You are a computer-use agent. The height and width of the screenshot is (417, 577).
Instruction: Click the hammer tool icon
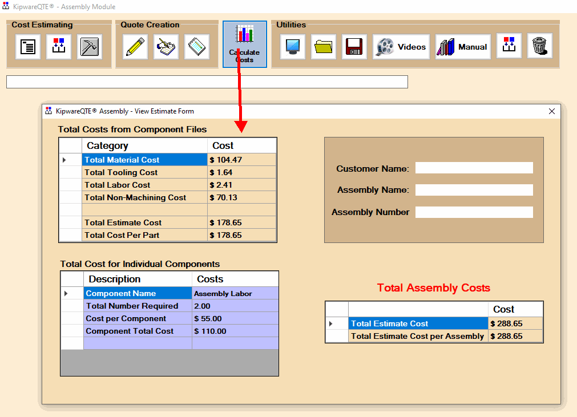pos(90,47)
